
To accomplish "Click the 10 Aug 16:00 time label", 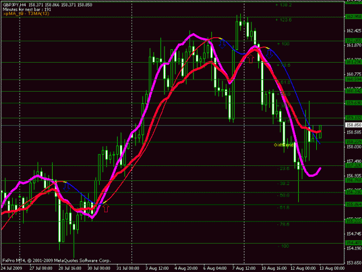I will pyautogui.click(x=274, y=269).
